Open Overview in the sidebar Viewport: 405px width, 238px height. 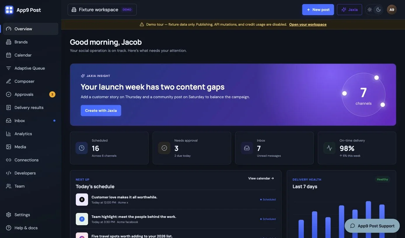[x=31, y=29]
